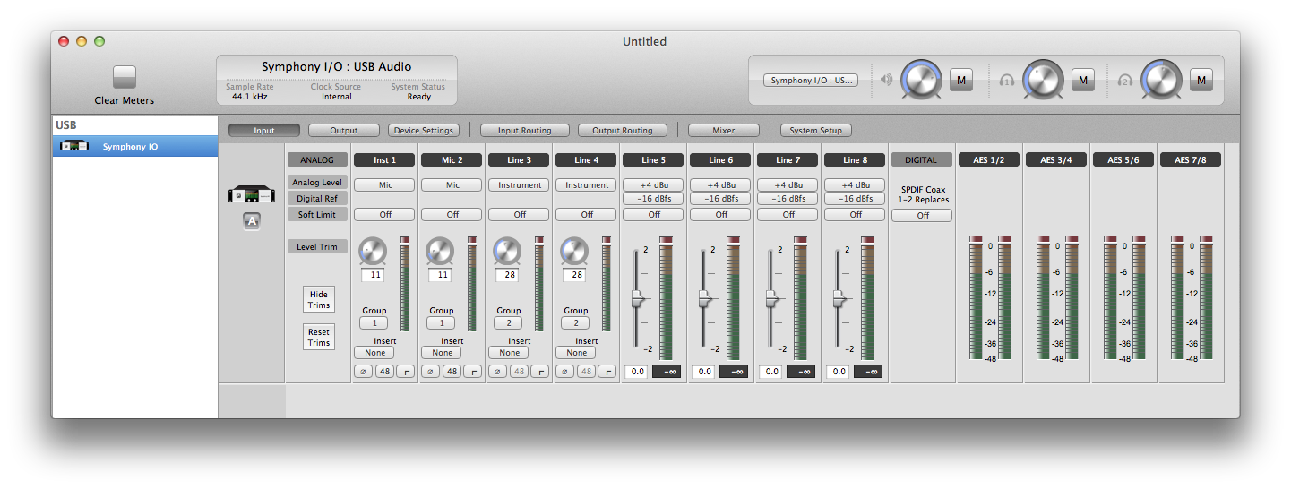This screenshot has height=489, width=1291.
Task: Enable 48V phantom power on Mic 2
Action: coord(452,371)
